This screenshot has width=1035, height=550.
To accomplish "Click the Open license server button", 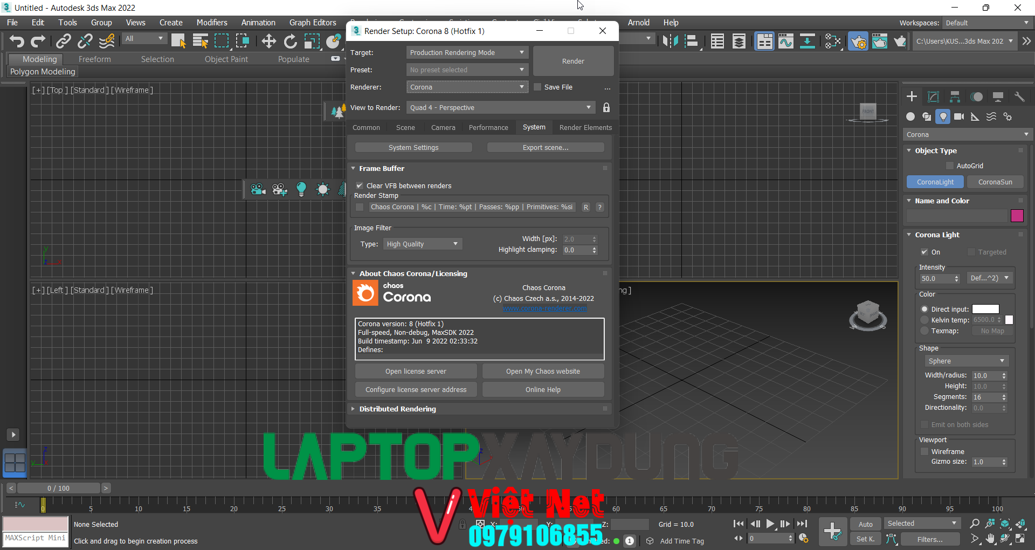I will click(416, 371).
